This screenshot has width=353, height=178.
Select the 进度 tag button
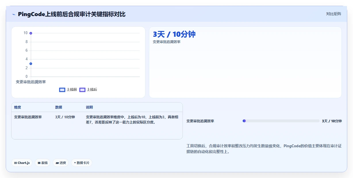point(61,163)
